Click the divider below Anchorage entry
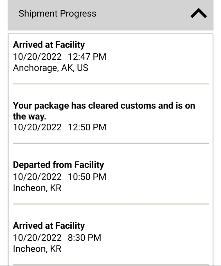 coord(111,84)
